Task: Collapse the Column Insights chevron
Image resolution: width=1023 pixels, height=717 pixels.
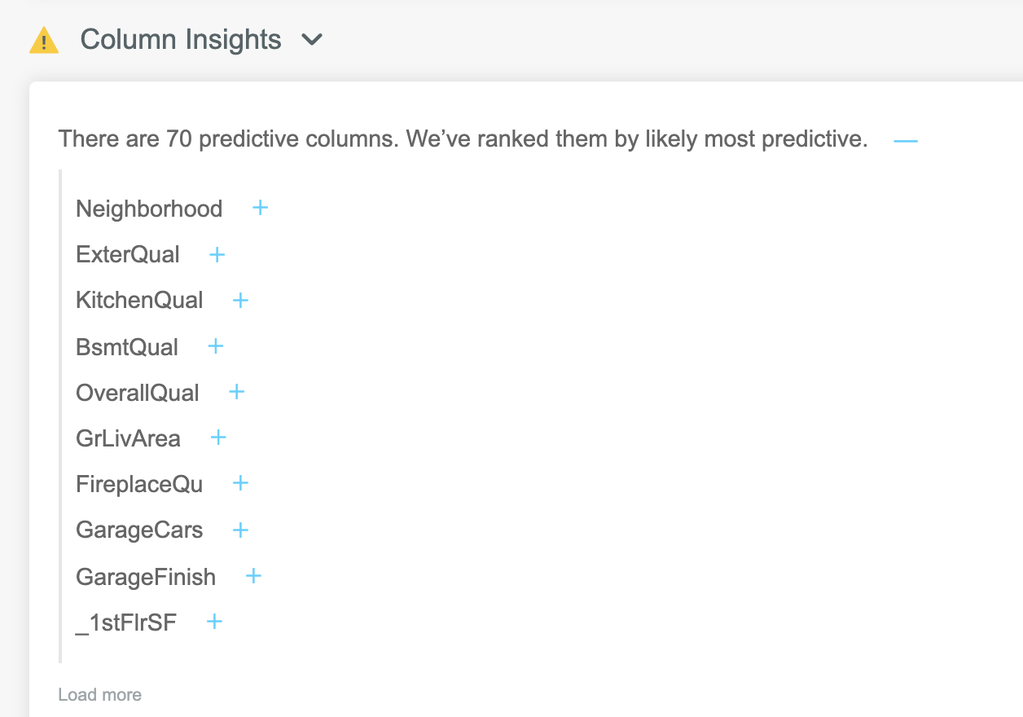Action: [312, 39]
